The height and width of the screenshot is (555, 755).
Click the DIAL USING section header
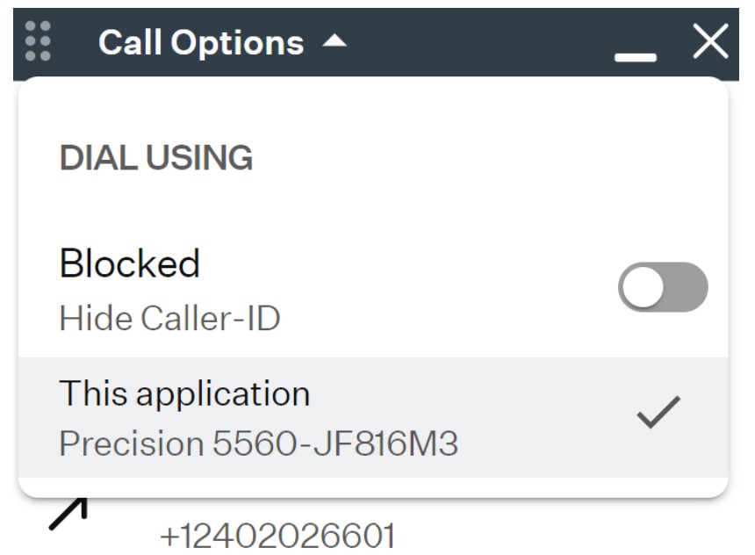[x=156, y=157]
